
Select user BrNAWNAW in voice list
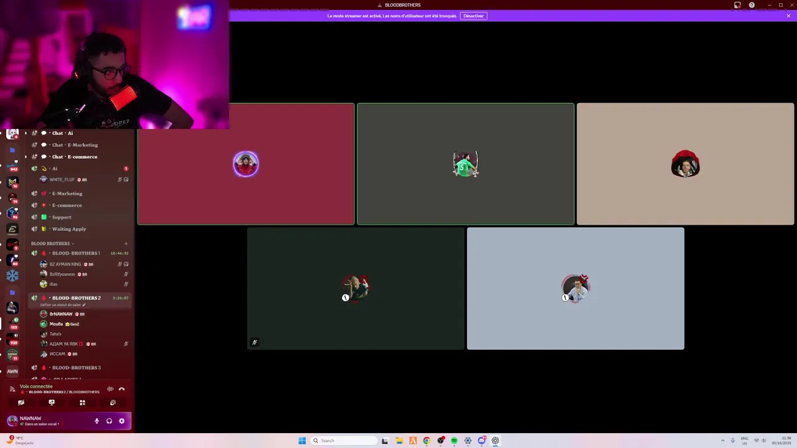(61, 314)
